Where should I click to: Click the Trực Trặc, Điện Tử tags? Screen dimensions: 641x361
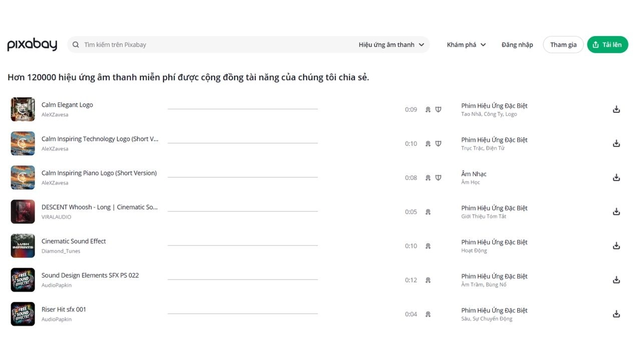[x=483, y=148]
